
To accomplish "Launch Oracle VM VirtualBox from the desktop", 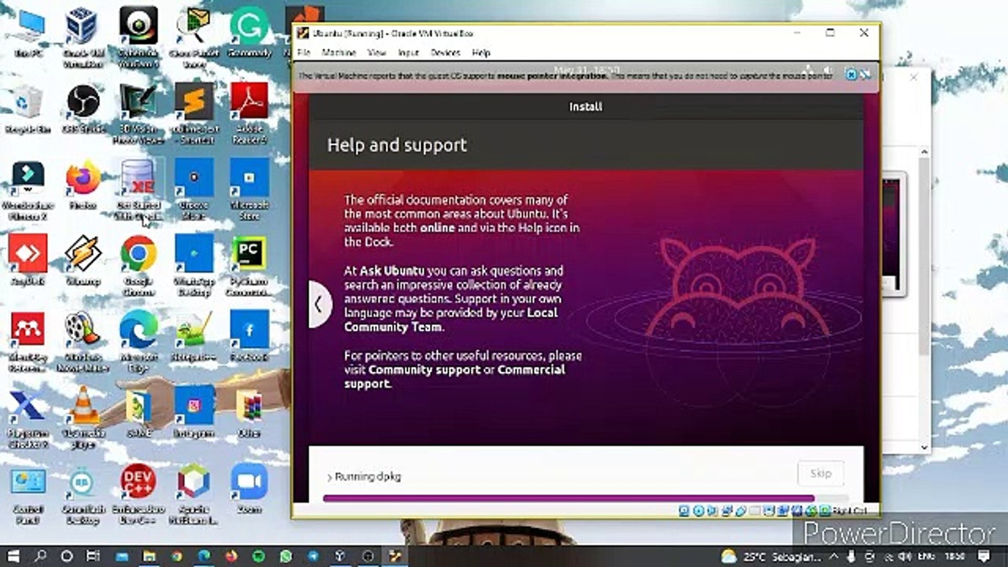I will [82, 29].
